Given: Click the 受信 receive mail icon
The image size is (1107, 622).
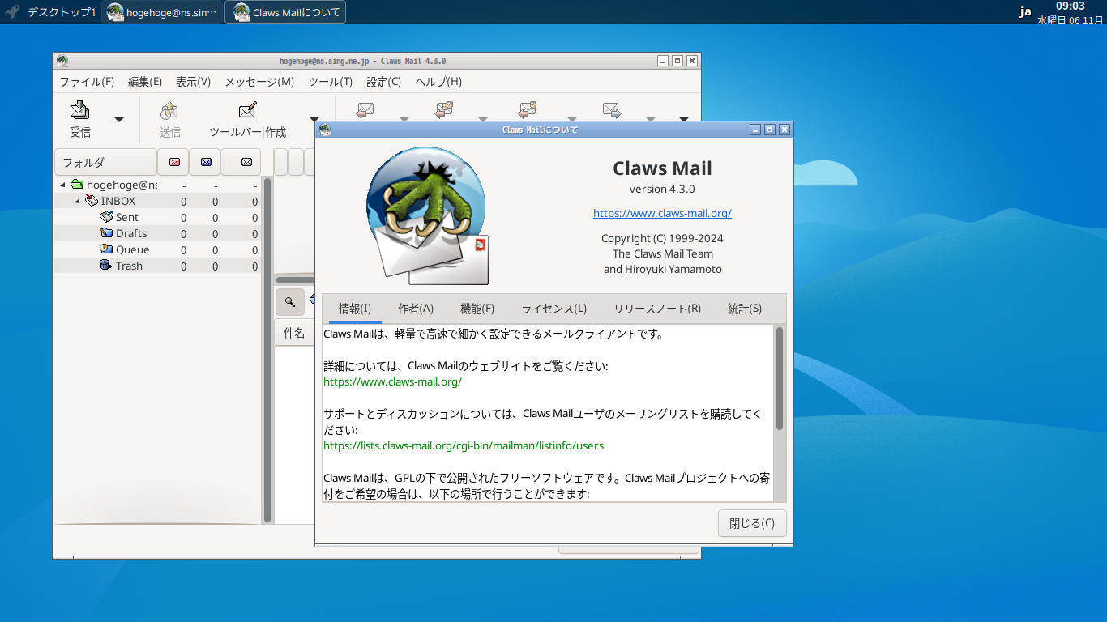Looking at the screenshot, I should tap(79, 111).
